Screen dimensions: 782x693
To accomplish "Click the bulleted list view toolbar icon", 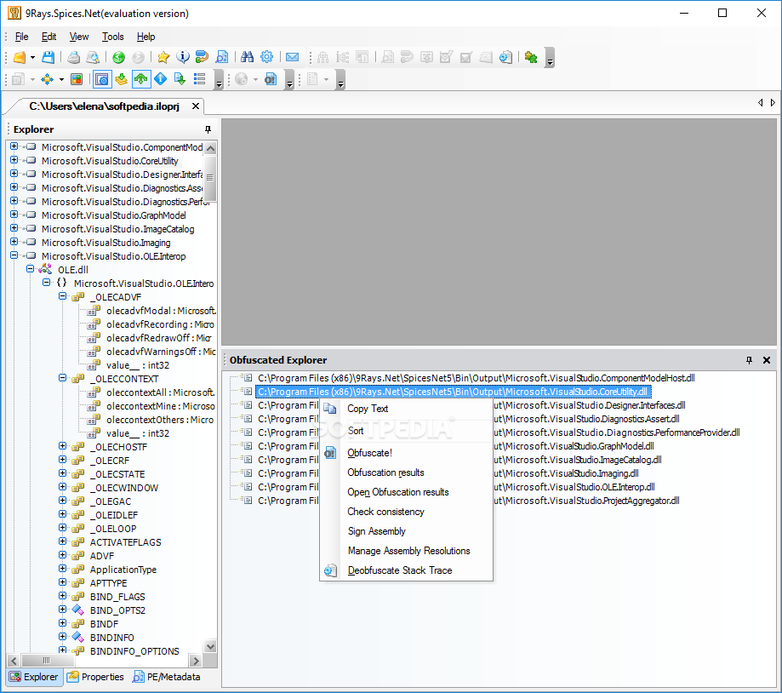I will pos(199,79).
